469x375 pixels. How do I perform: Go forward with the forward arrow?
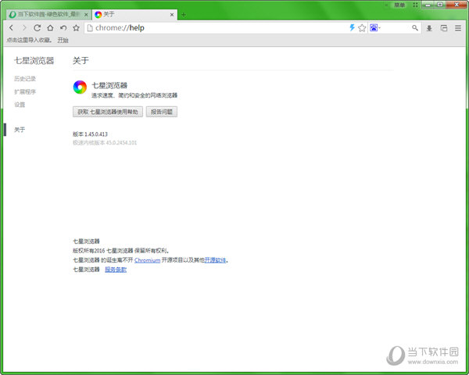click(x=24, y=28)
